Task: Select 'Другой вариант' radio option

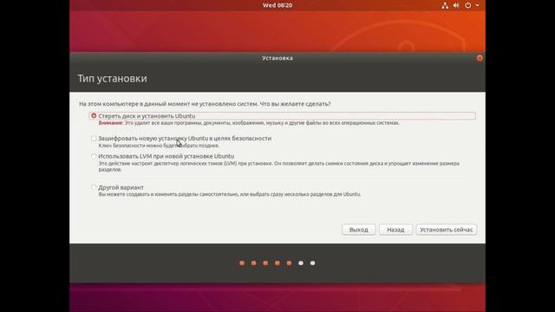Action: pyautogui.click(x=94, y=187)
